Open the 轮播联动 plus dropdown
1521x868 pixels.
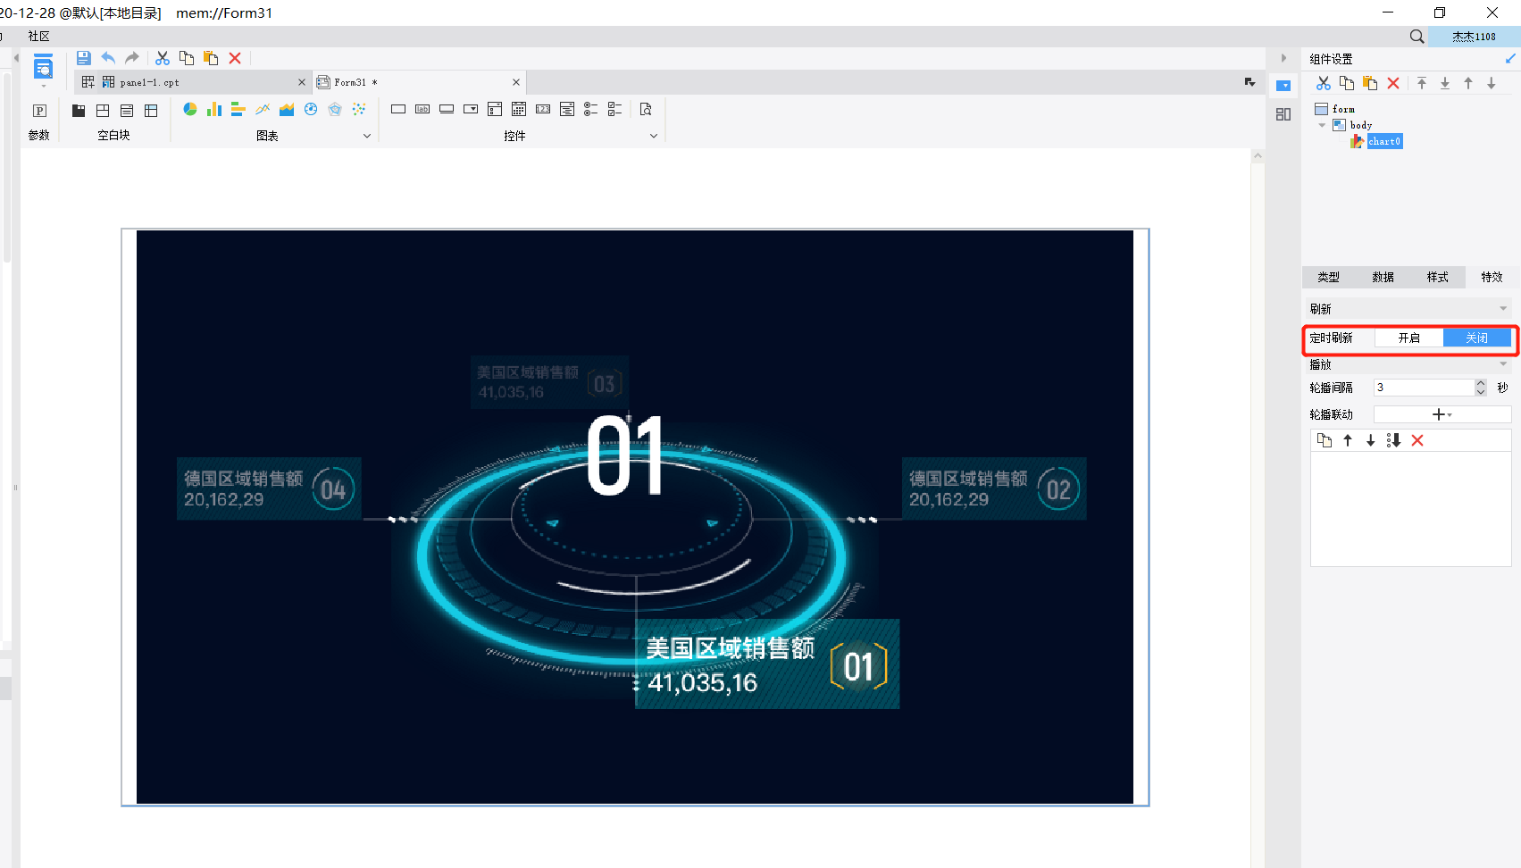click(1442, 414)
